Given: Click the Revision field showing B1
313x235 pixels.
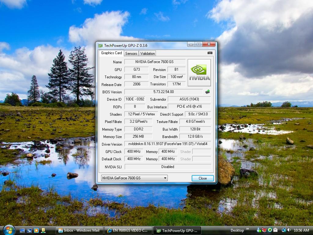Looking at the screenshot, I should [x=176, y=69].
